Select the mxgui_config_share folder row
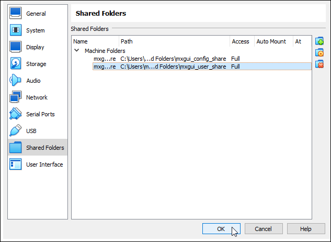The image size is (331, 242). [x=173, y=59]
